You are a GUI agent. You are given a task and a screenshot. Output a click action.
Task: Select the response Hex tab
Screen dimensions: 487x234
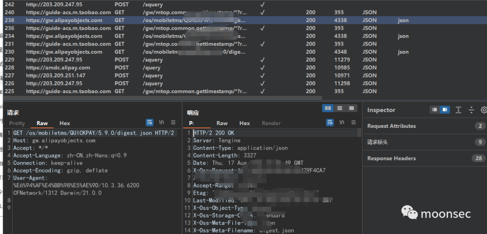245,123
